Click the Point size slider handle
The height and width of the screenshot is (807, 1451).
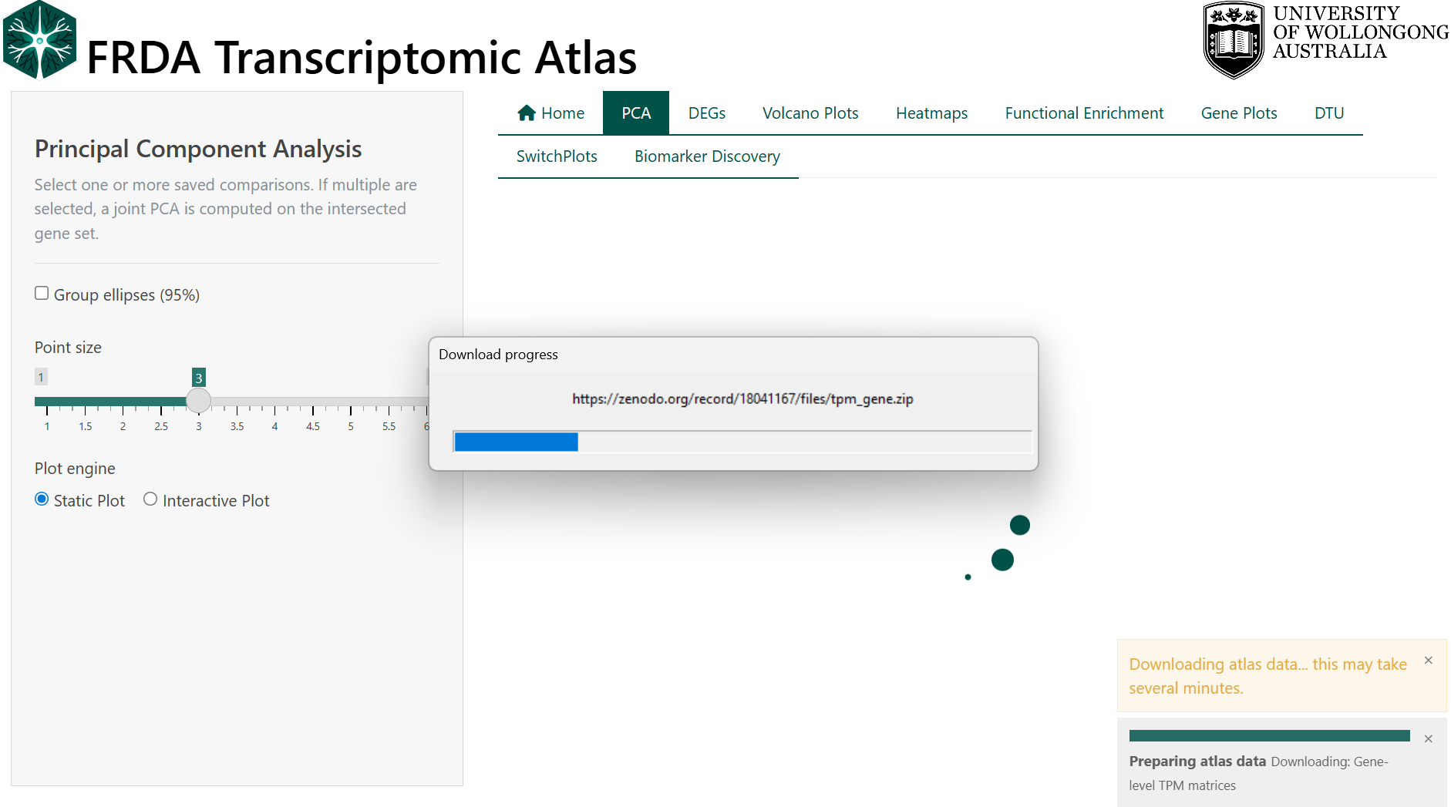point(199,401)
